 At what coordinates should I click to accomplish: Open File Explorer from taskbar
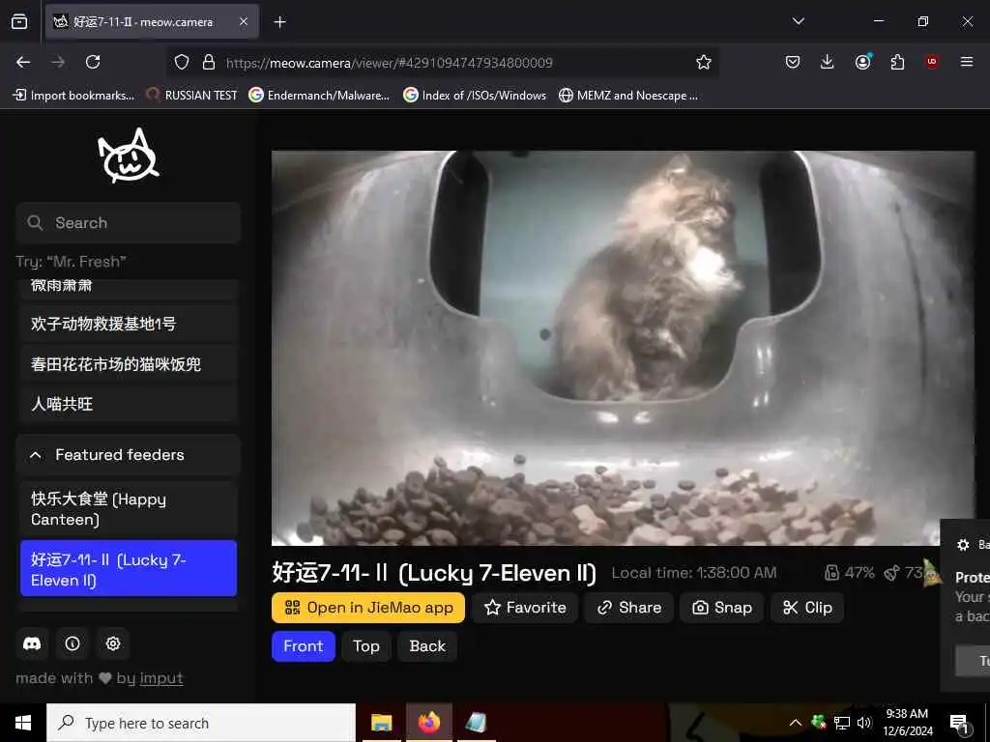coord(381,723)
